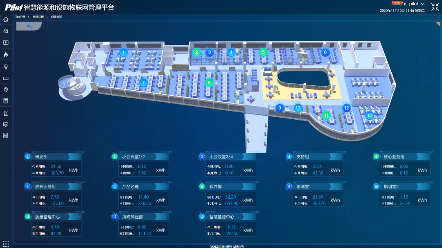Click the 32.20 daily usage value

pos(230,197)
